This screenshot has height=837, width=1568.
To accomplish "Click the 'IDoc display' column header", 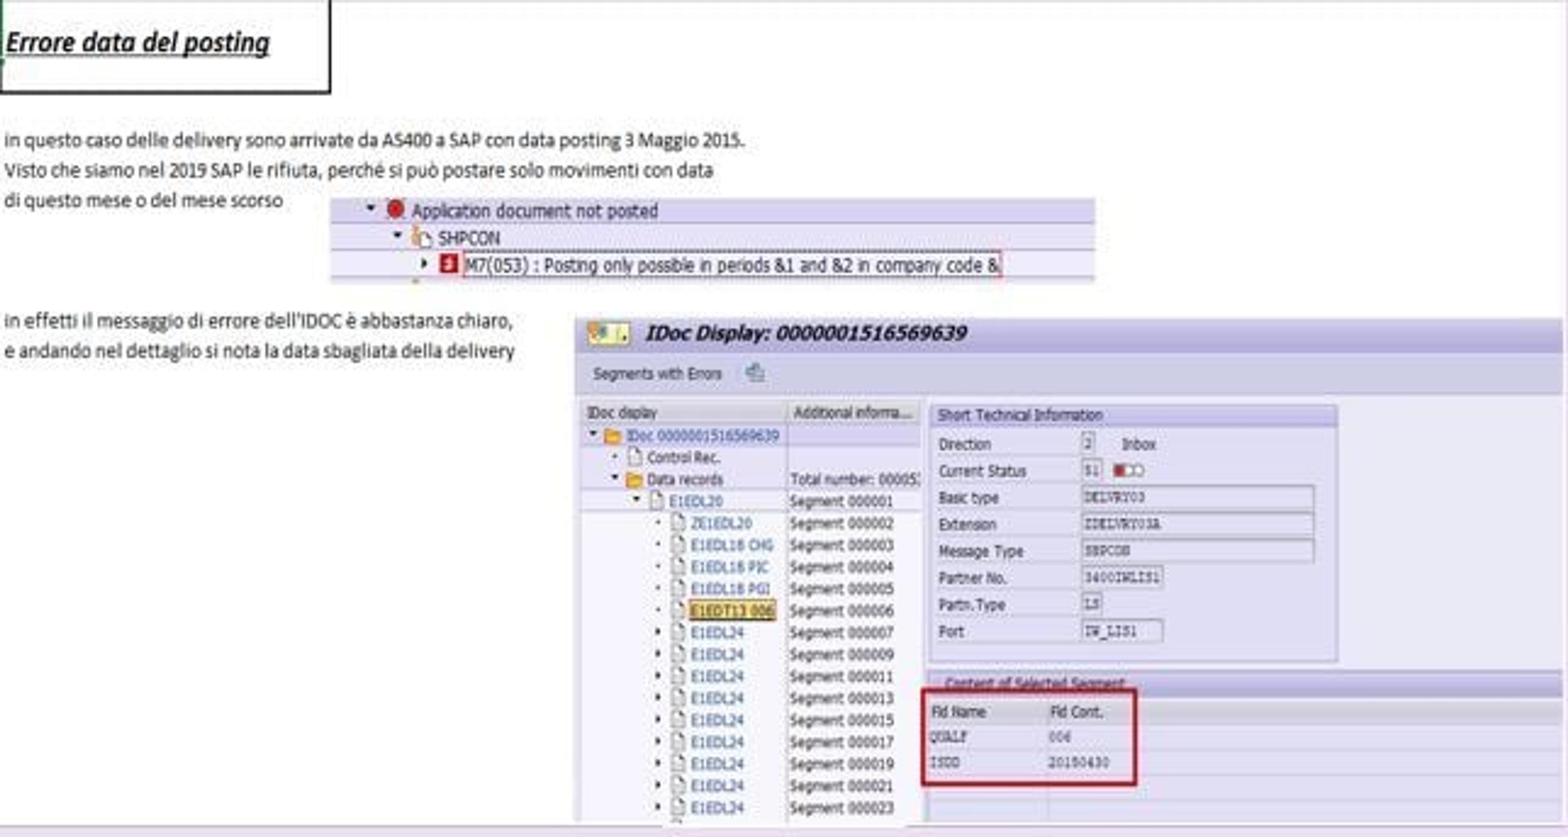I will pyautogui.click(x=684, y=413).
